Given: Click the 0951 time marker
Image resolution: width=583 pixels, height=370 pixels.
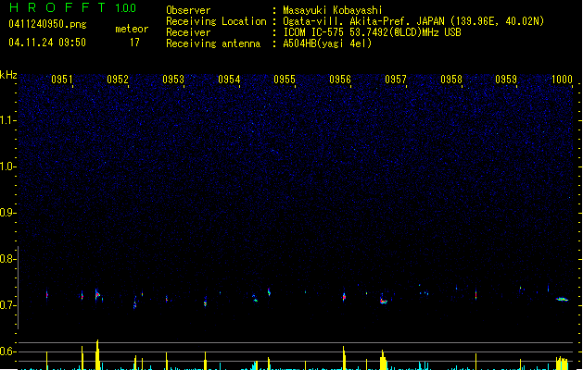Looking at the screenshot, I should click(x=62, y=80).
